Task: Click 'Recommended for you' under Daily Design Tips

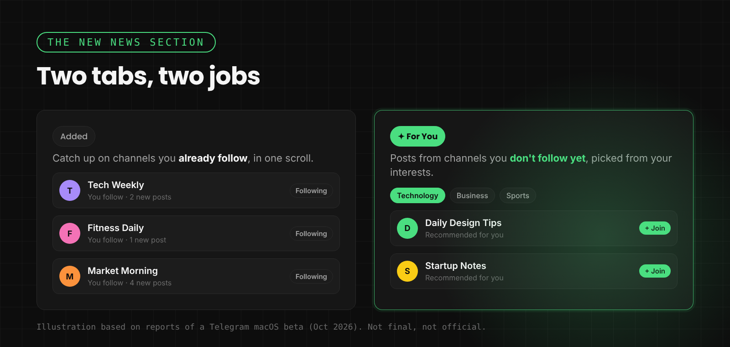Action: [x=464, y=235]
